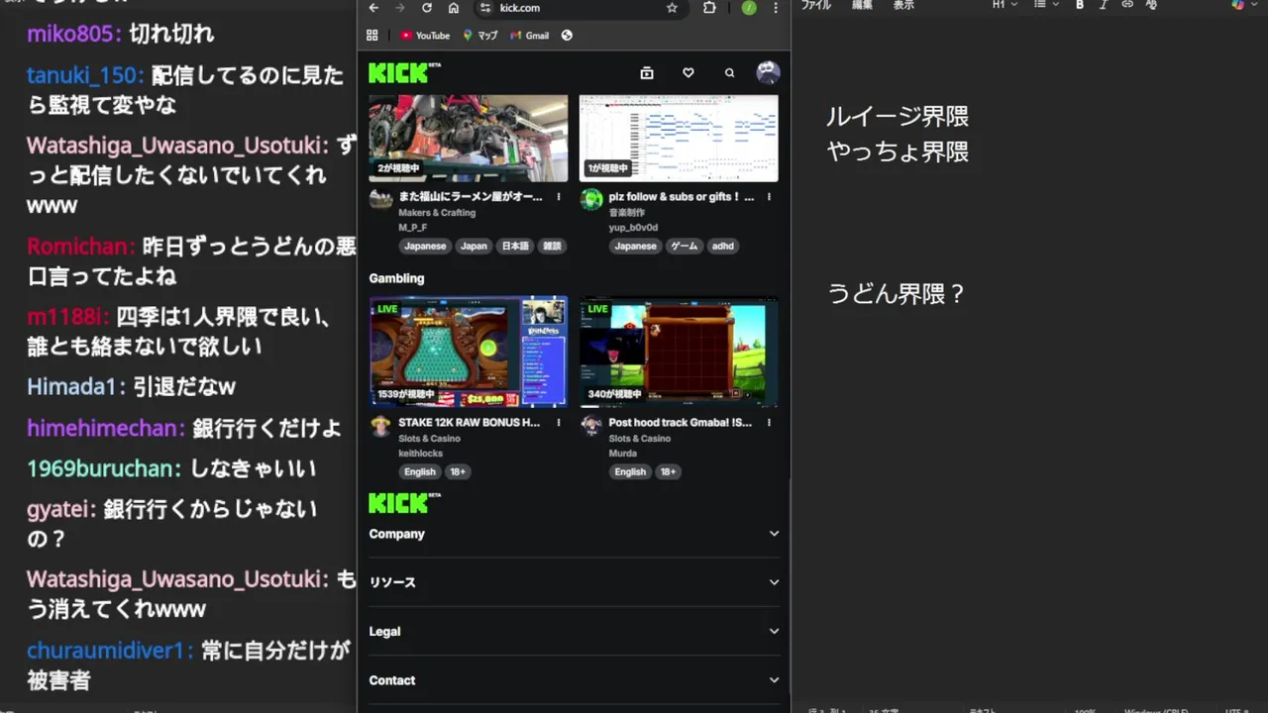Open yup_b0v0d channel avatar
This screenshot has height=713, width=1268.
click(x=591, y=199)
